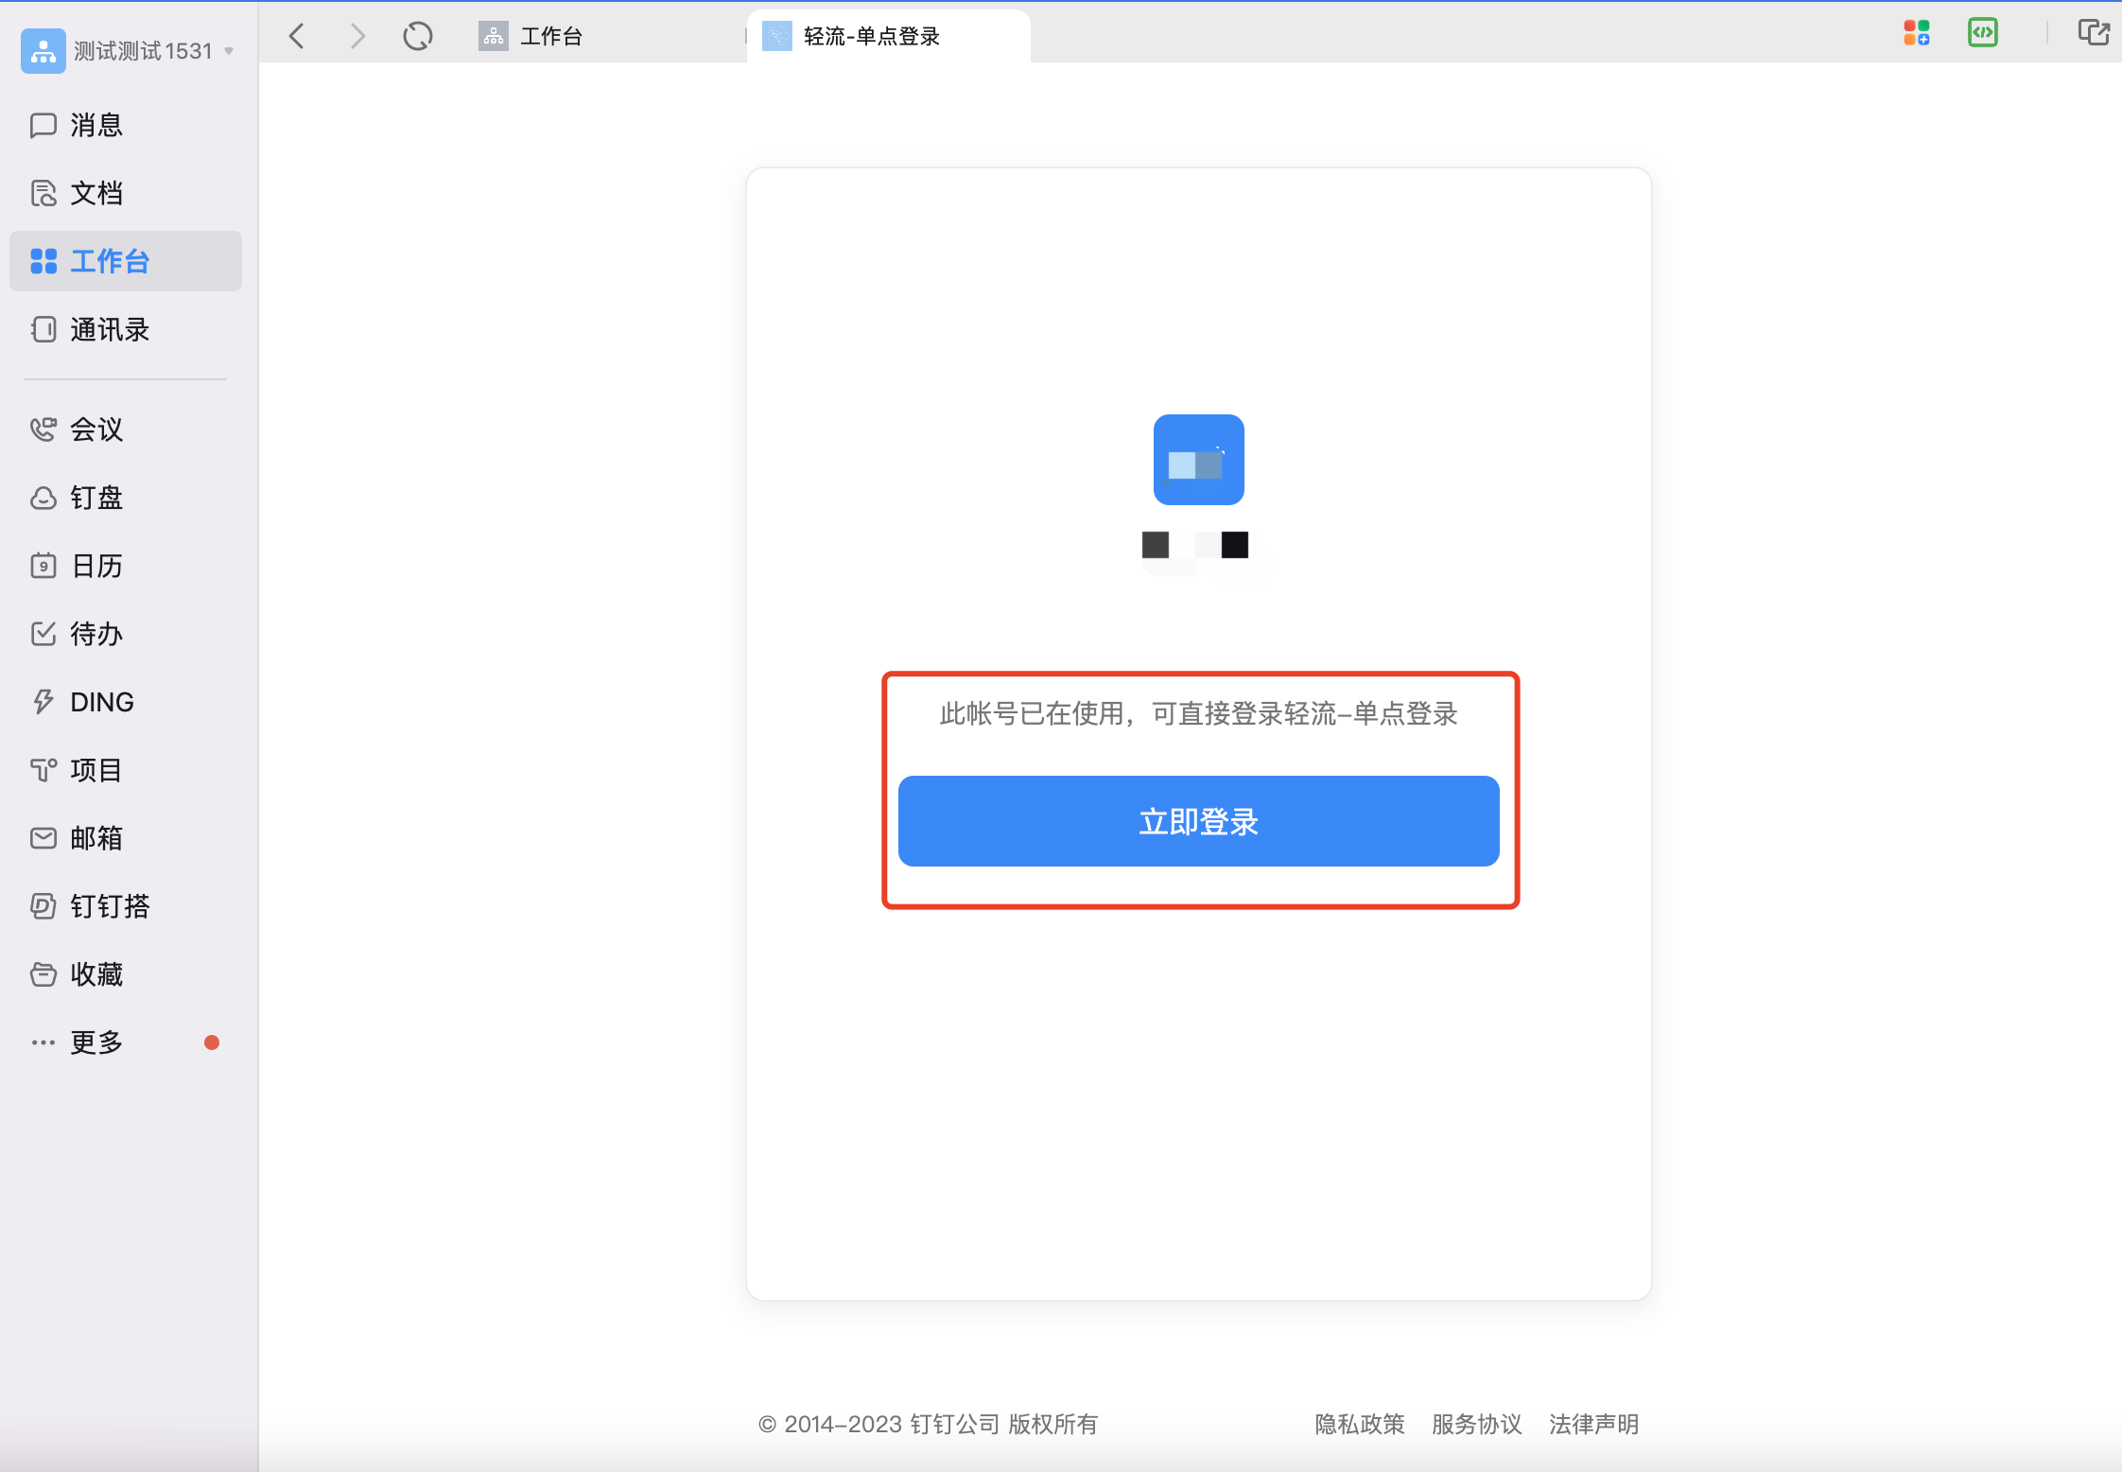Open the DING section
Screen dimensions: 2122x1472
coord(83,702)
